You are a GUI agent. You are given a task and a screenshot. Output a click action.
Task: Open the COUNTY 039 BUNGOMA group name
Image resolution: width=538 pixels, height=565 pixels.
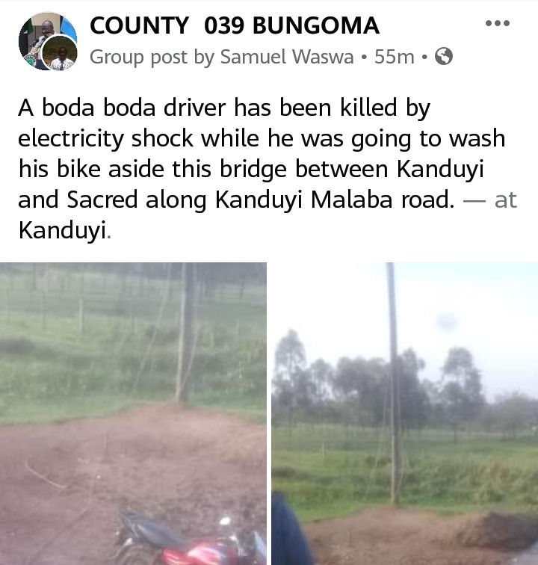[234, 26]
